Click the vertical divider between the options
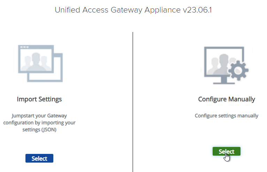 pos(133,102)
